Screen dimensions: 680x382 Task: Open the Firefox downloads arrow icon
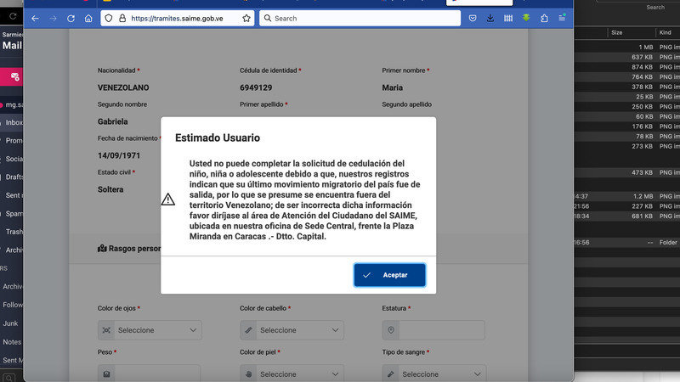click(491, 18)
